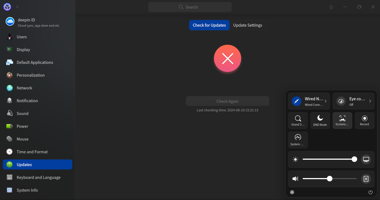Start a Screenshot from the quick panel

(342, 121)
